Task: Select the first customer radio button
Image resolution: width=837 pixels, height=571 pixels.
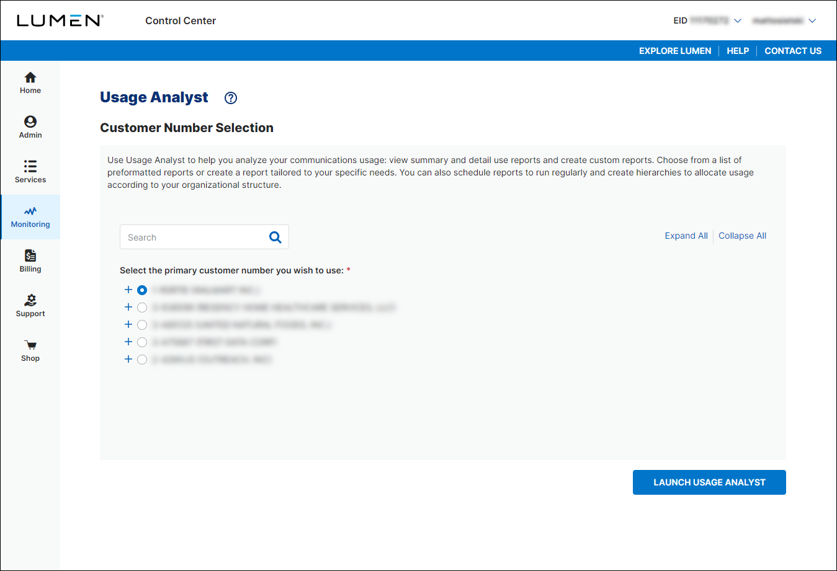Action: point(142,290)
